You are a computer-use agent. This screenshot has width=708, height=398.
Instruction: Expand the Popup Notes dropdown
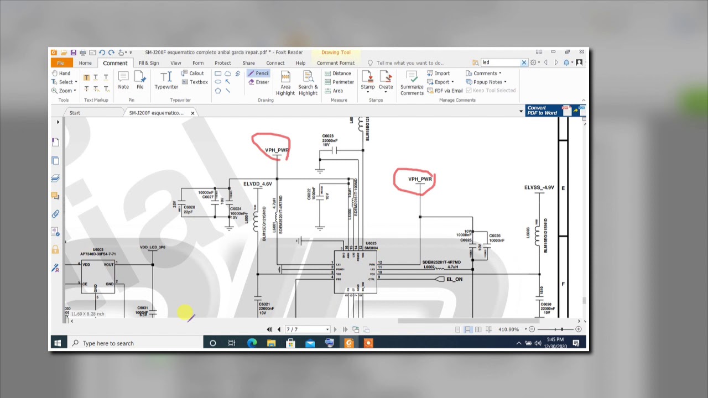coord(505,82)
